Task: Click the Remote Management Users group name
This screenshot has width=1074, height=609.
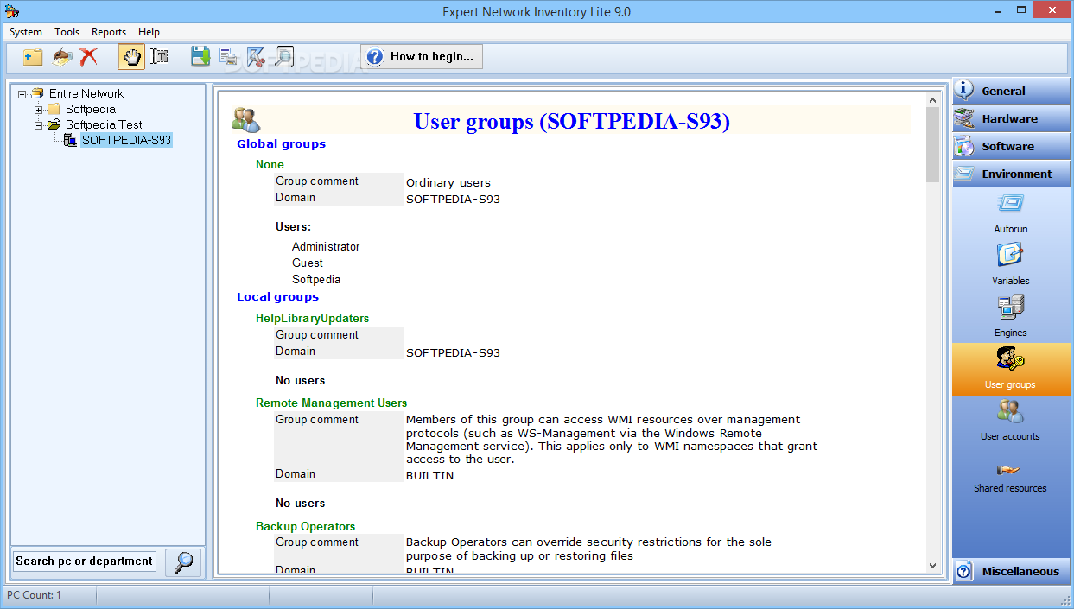Action: (331, 403)
